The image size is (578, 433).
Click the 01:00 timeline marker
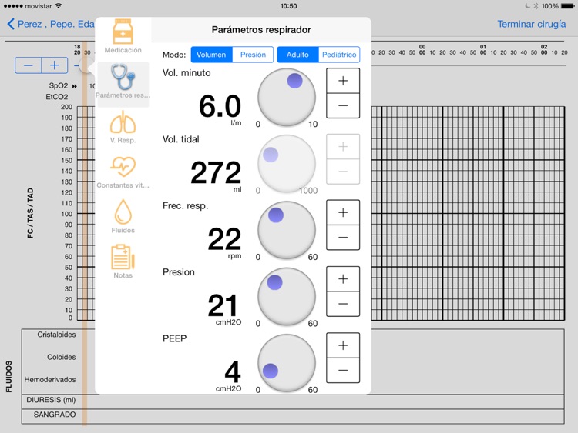(483, 50)
